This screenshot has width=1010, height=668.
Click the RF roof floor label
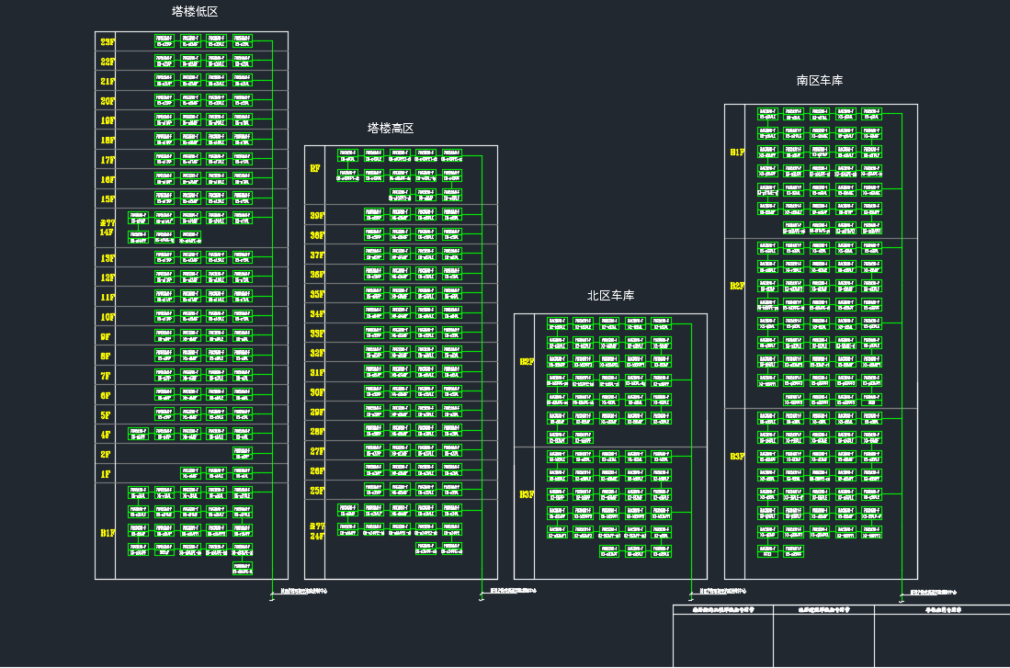(315, 169)
